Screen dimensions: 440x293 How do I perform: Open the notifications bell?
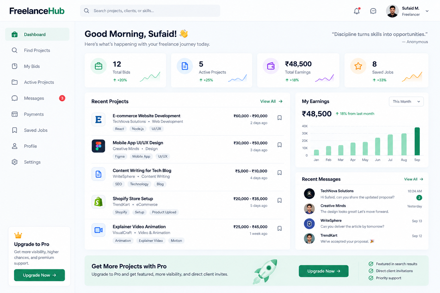357,11
